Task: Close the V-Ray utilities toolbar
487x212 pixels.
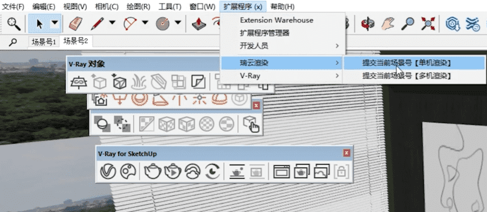Action: [x=256, y=106]
